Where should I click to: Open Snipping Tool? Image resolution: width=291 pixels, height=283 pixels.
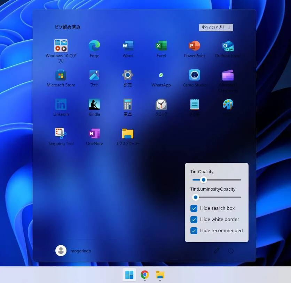pyautogui.click(x=61, y=137)
